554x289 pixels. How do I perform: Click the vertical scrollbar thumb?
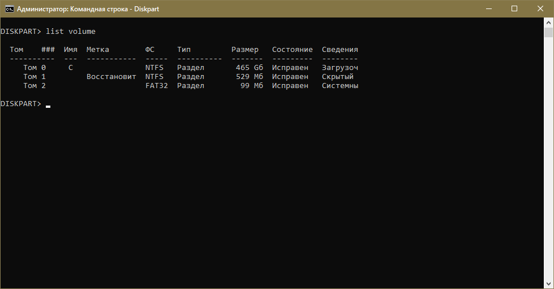(548, 33)
